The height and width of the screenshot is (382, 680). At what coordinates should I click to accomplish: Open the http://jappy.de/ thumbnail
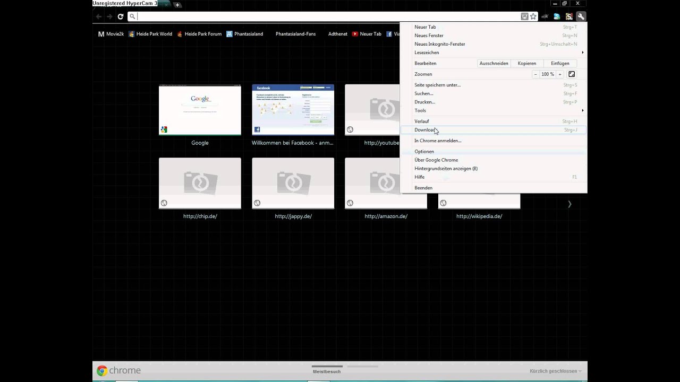pos(293,183)
